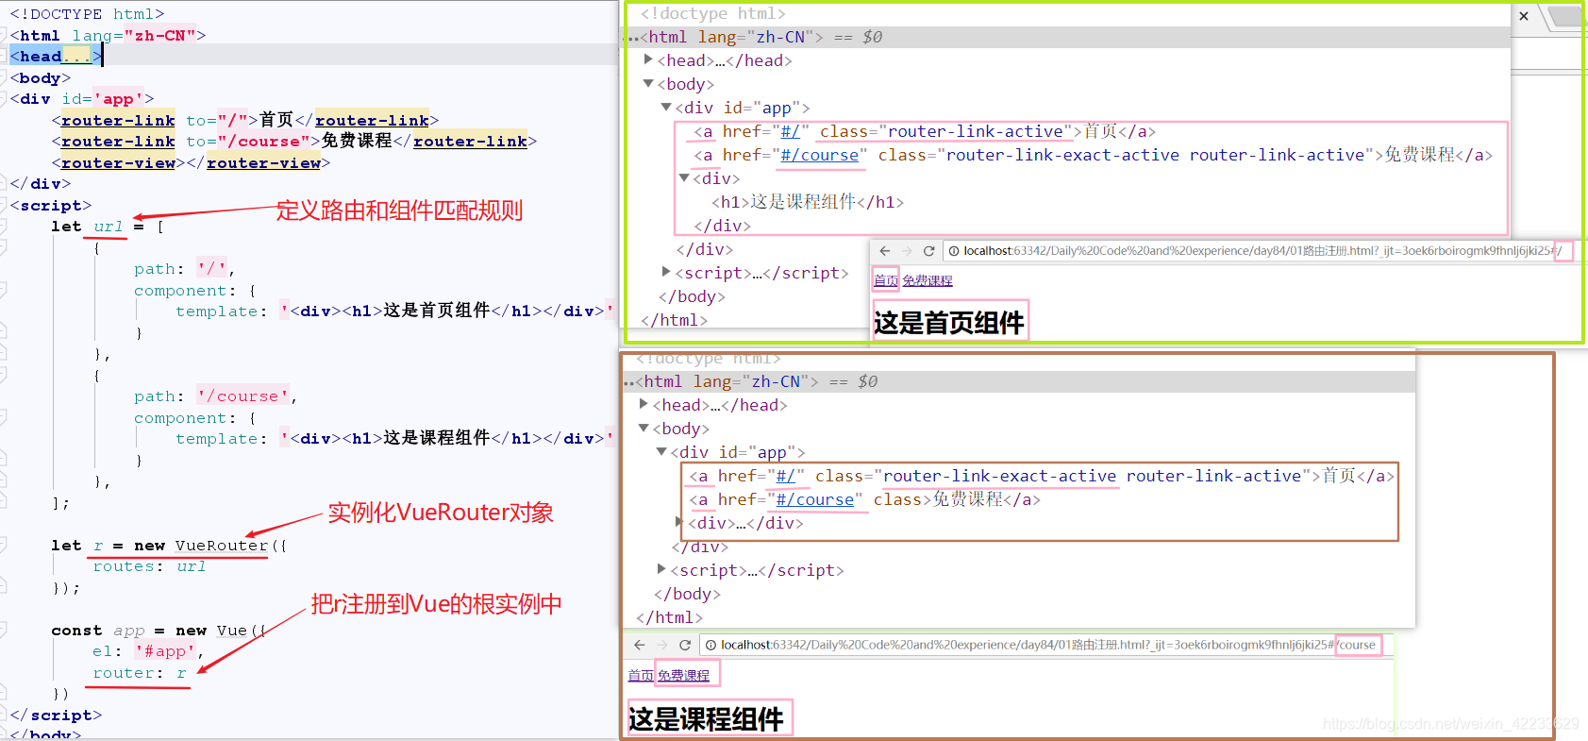
Task: Select the closing </body> row in lower DevTools
Action: [687, 594]
